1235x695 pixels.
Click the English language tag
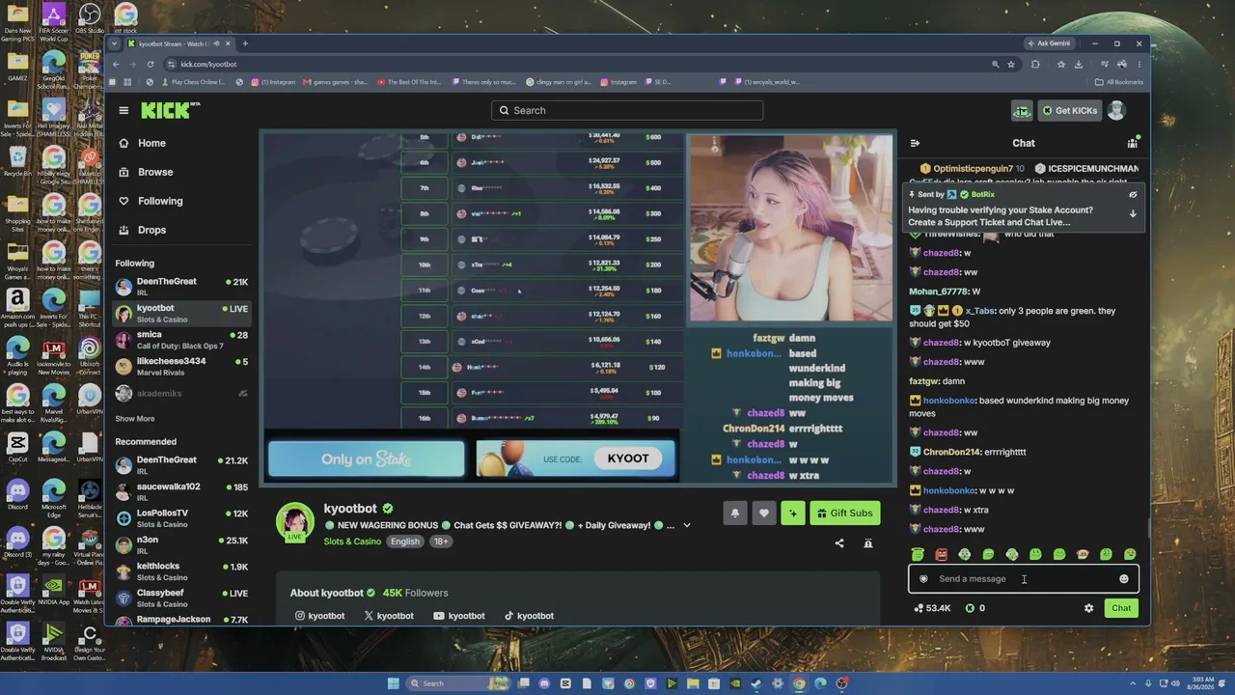pos(405,542)
